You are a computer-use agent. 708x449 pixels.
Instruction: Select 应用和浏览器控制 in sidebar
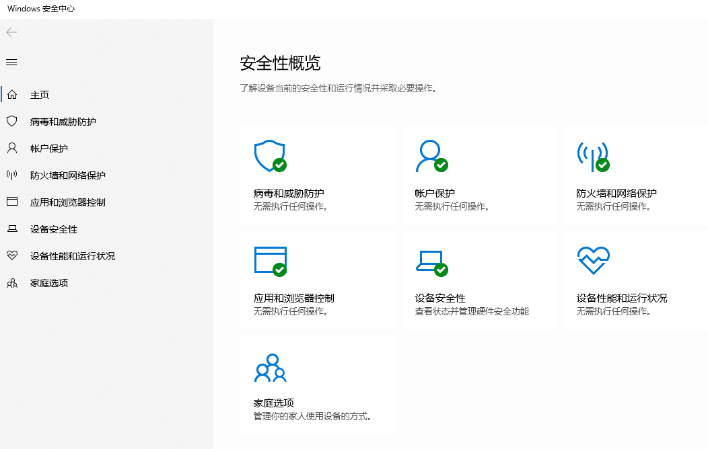68,202
